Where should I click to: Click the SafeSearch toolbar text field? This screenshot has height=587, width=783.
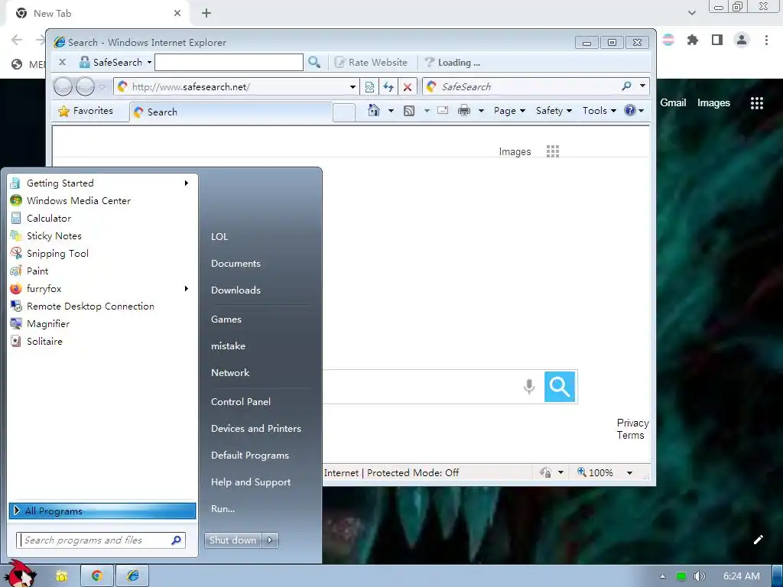(x=229, y=63)
